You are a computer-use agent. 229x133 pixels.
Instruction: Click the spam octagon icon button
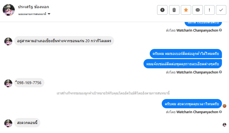[162, 10]
